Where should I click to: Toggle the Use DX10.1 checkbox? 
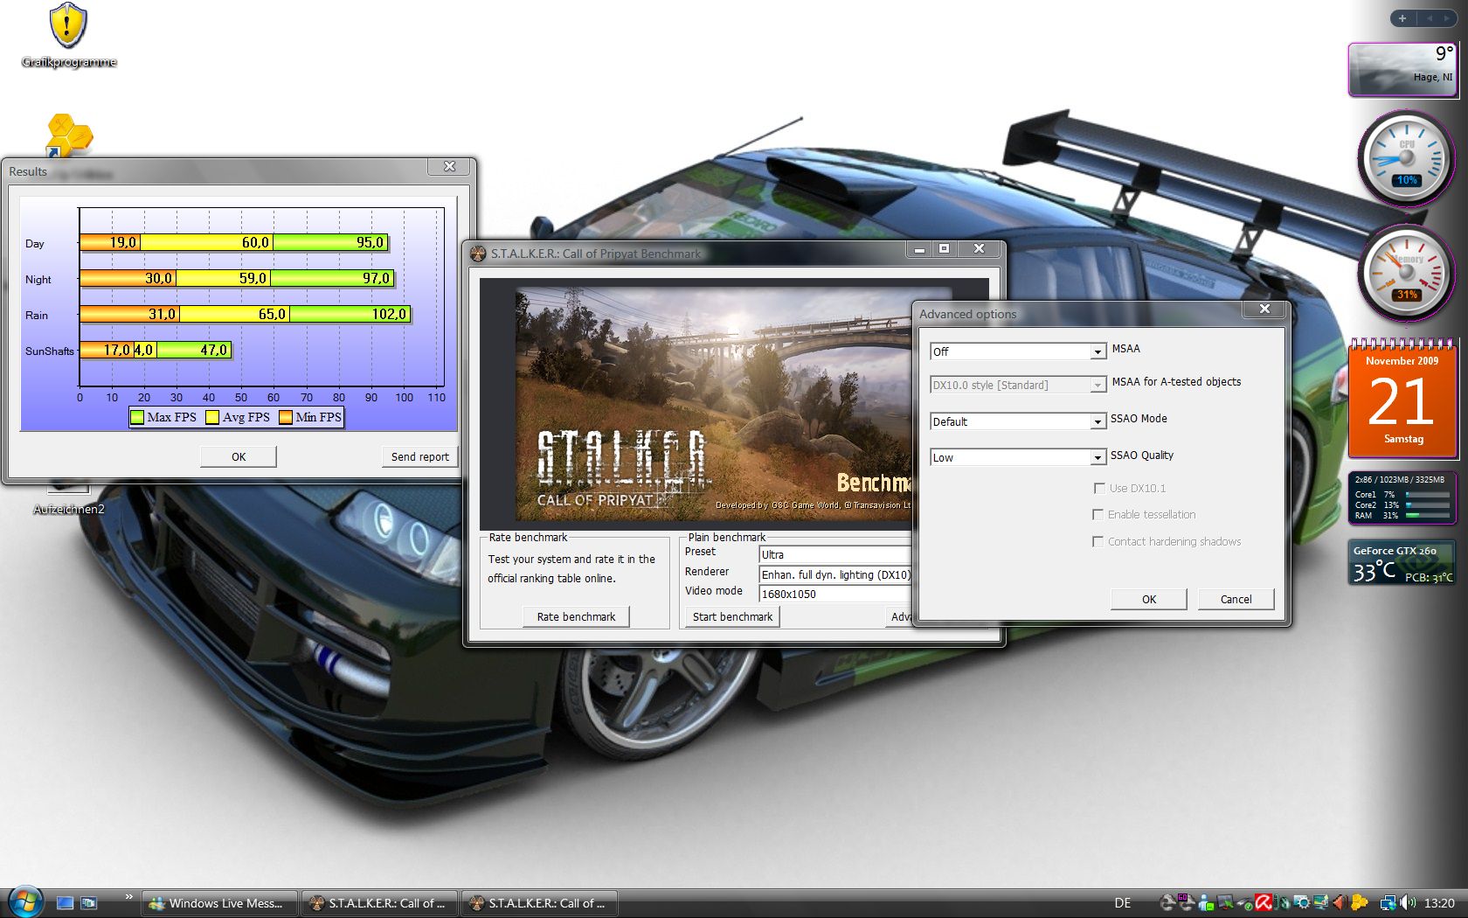pos(1098,488)
